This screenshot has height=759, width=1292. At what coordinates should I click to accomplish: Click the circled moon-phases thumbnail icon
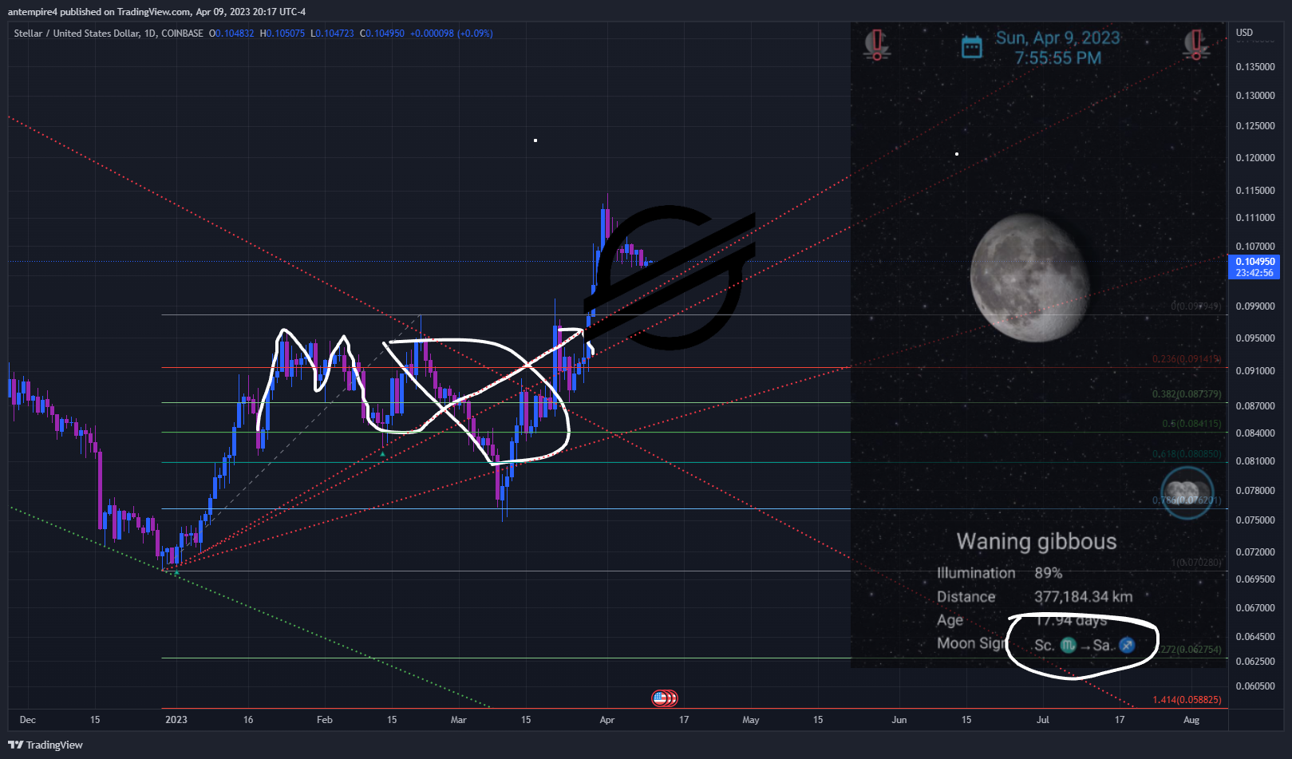[1187, 492]
